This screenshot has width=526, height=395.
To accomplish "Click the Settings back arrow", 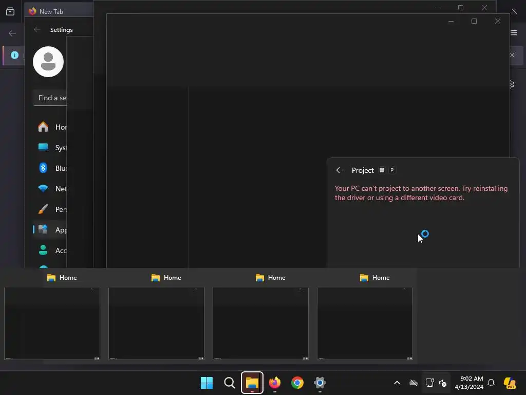I will tap(37, 29).
